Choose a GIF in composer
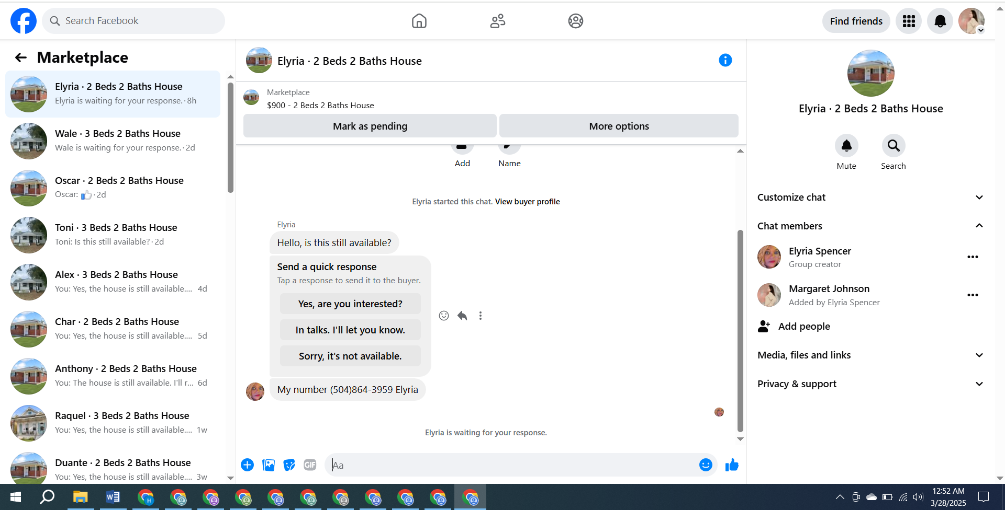Screen dimensions: 1005x510 coord(310,465)
